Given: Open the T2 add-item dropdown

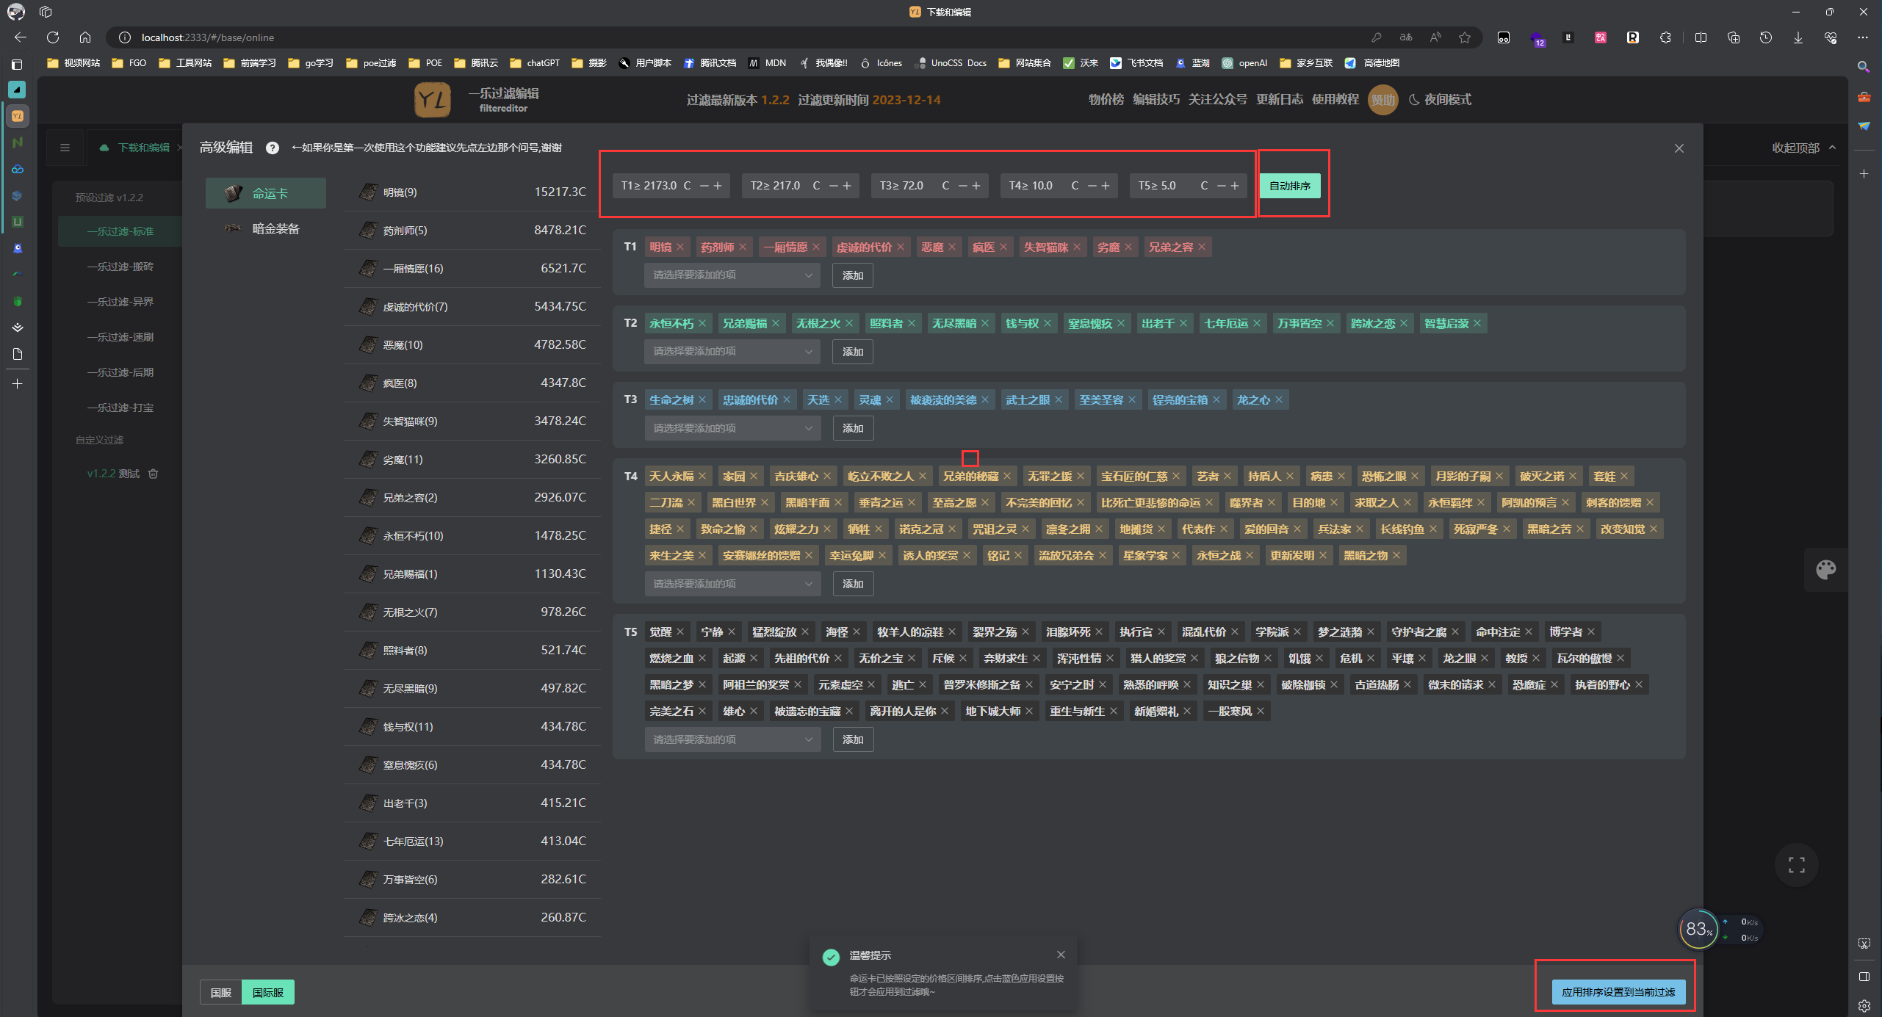Looking at the screenshot, I should [732, 352].
